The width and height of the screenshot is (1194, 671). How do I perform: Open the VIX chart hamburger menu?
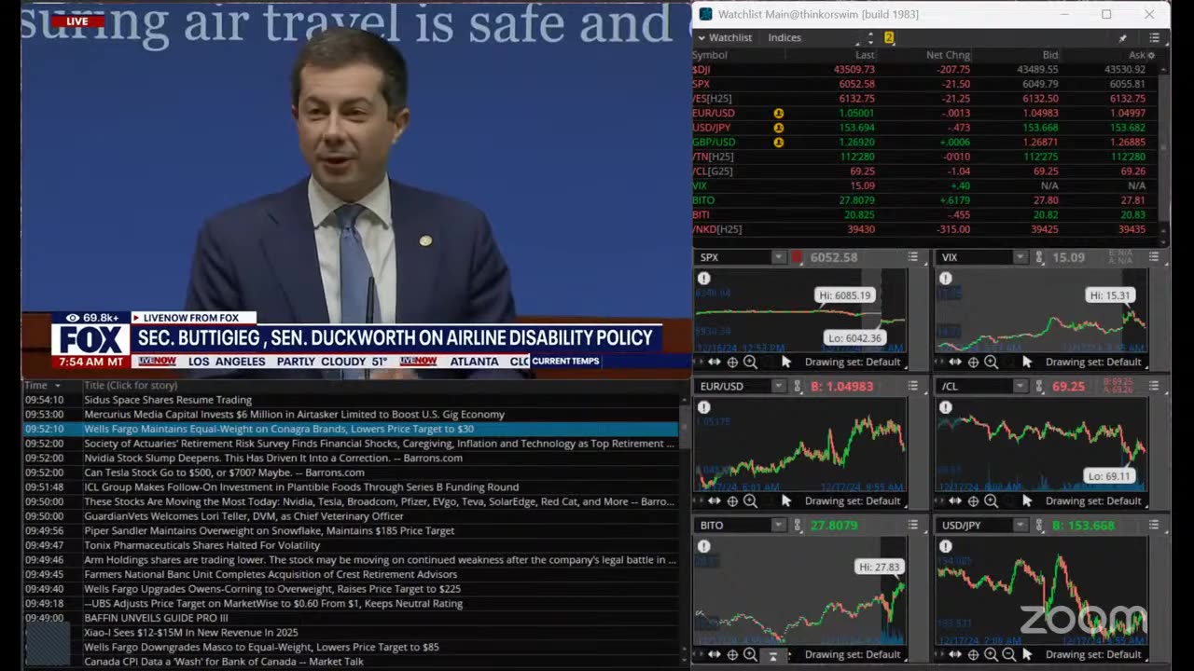1155,257
